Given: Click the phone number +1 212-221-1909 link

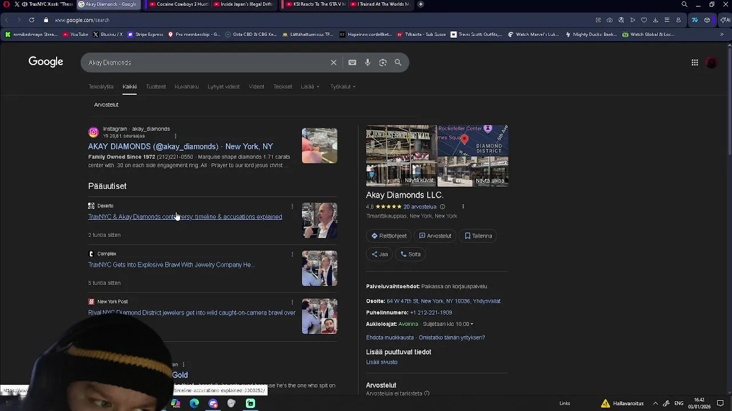Looking at the screenshot, I should pyautogui.click(x=431, y=313).
